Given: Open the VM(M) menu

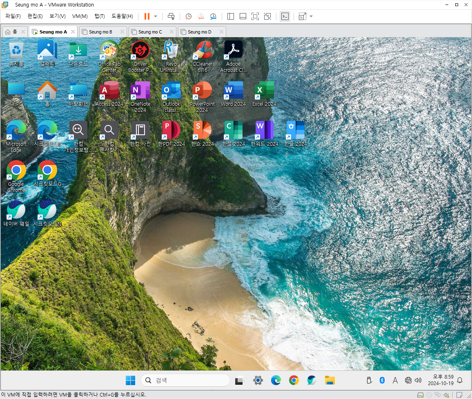Looking at the screenshot, I should pos(80,16).
